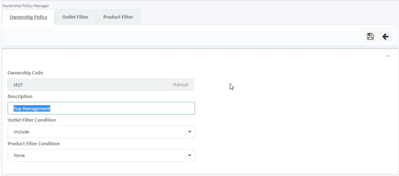Click the Outlet Filter Condition label
This screenshot has height=176, width=399.
[x=32, y=120]
